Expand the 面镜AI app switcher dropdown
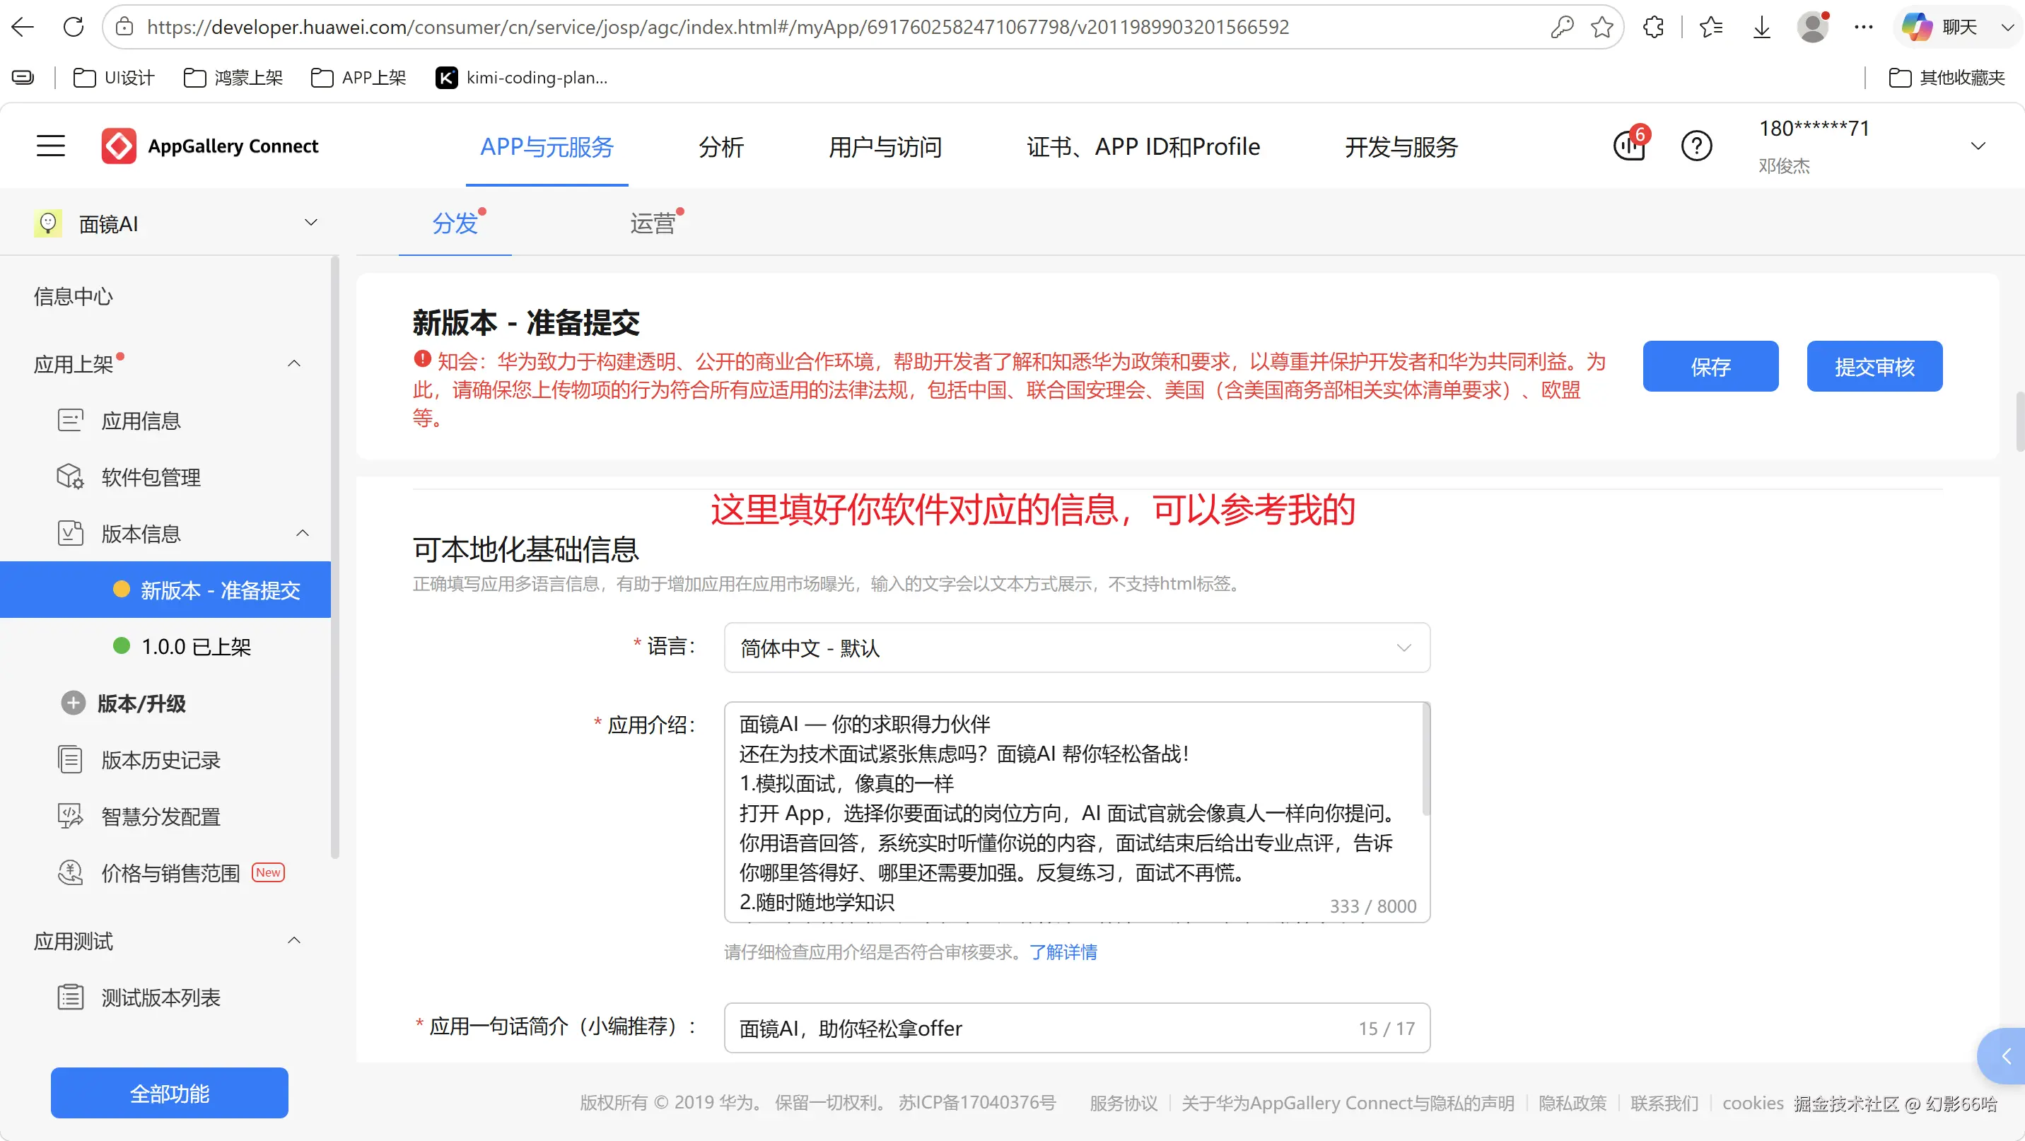 tap(311, 223)
